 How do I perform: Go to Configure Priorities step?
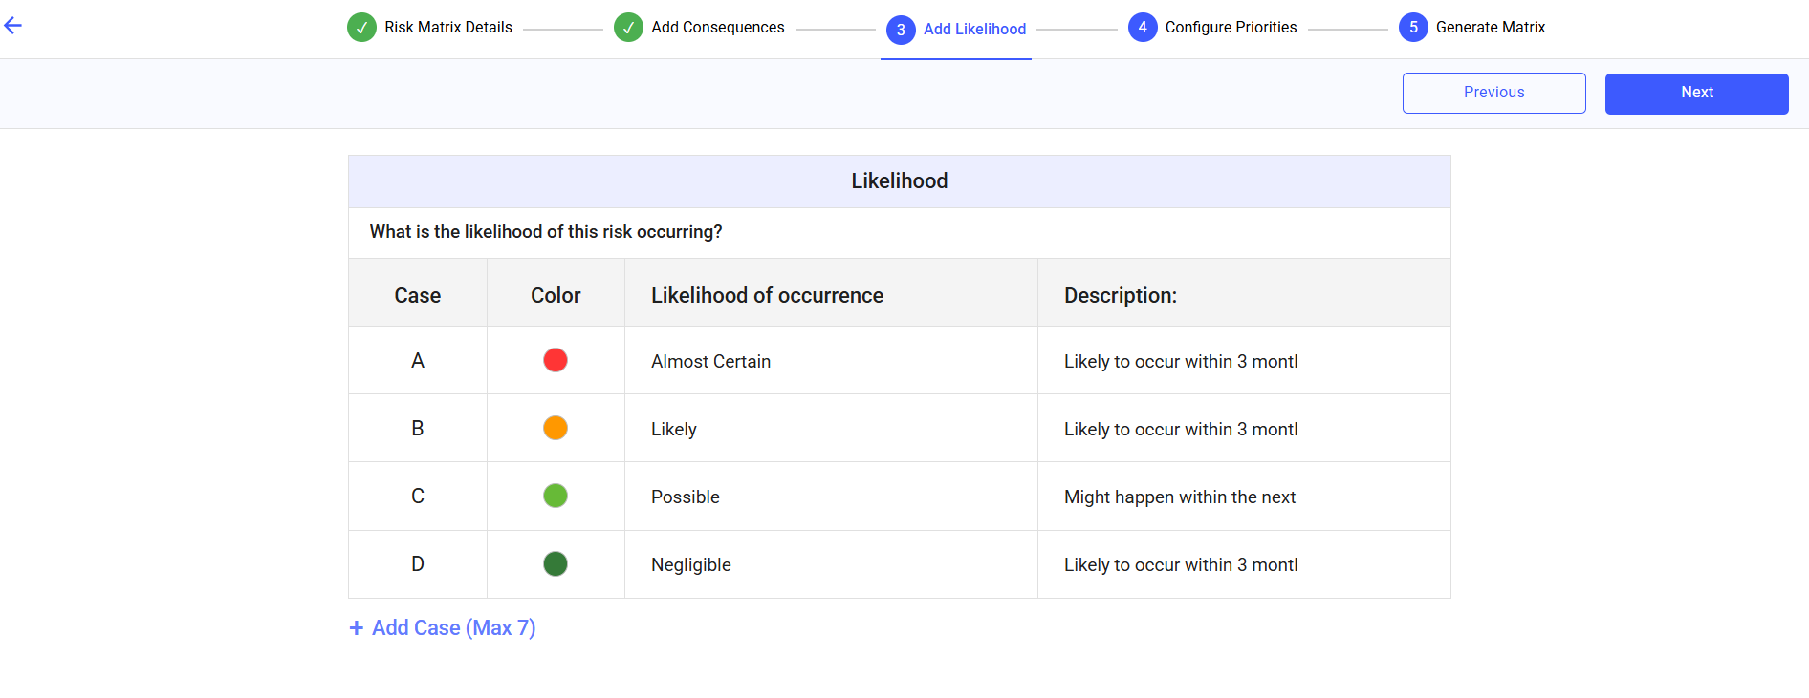(x=1231, y=28)
